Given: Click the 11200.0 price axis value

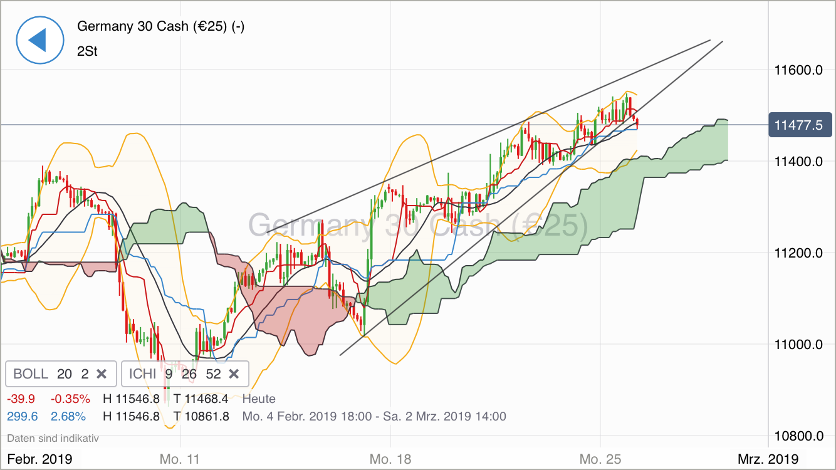Looking at the screenshot, I should point(798,253).
